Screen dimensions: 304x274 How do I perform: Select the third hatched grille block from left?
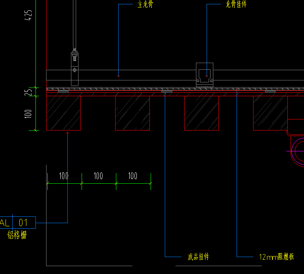coord(201,113)
